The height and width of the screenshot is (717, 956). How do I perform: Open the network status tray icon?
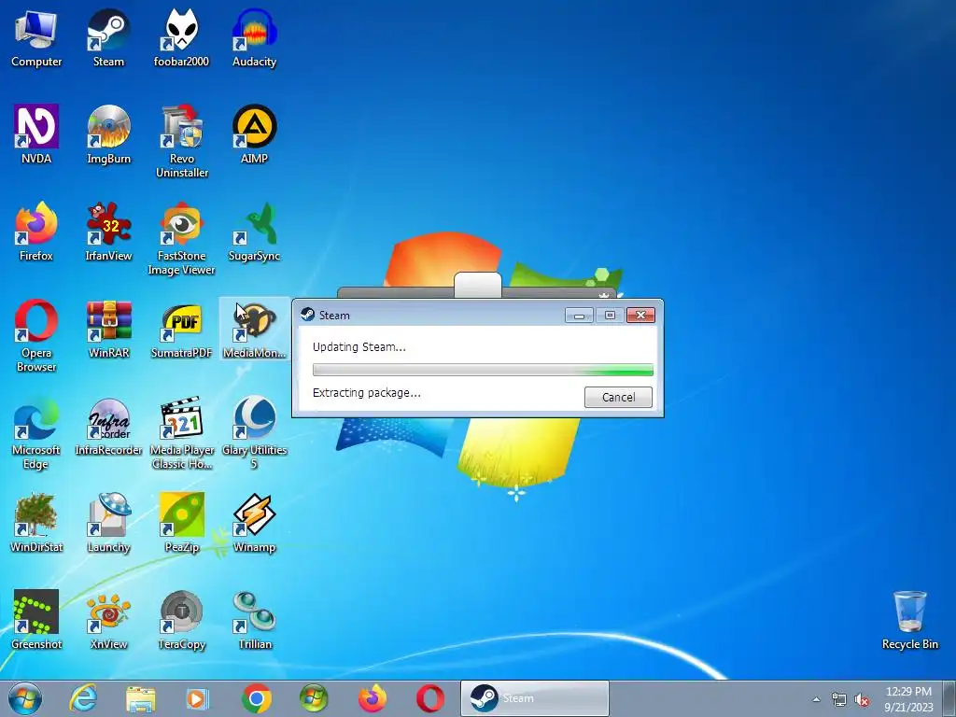coord(839,699)
